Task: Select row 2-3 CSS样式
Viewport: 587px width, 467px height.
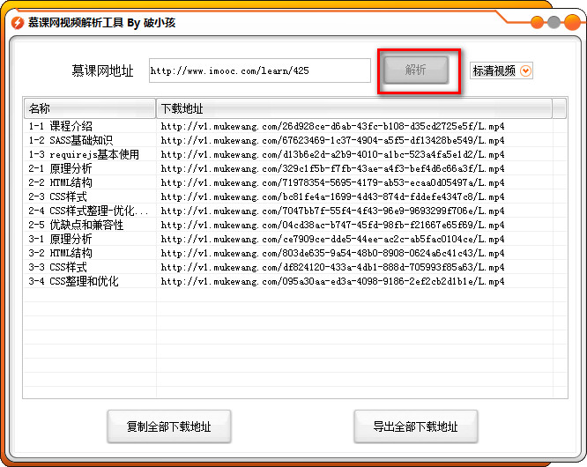Action: 295,196
